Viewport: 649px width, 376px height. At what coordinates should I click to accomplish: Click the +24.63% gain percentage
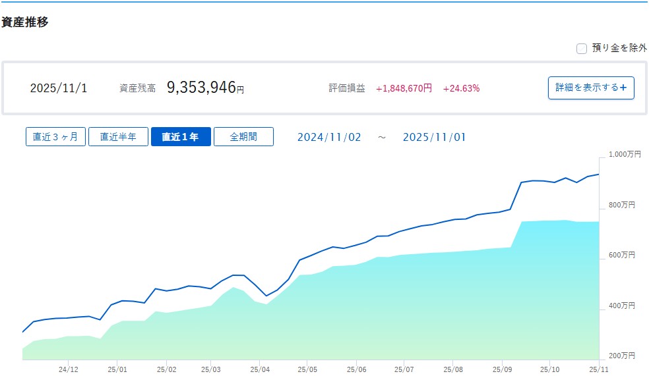click(461, 88)
